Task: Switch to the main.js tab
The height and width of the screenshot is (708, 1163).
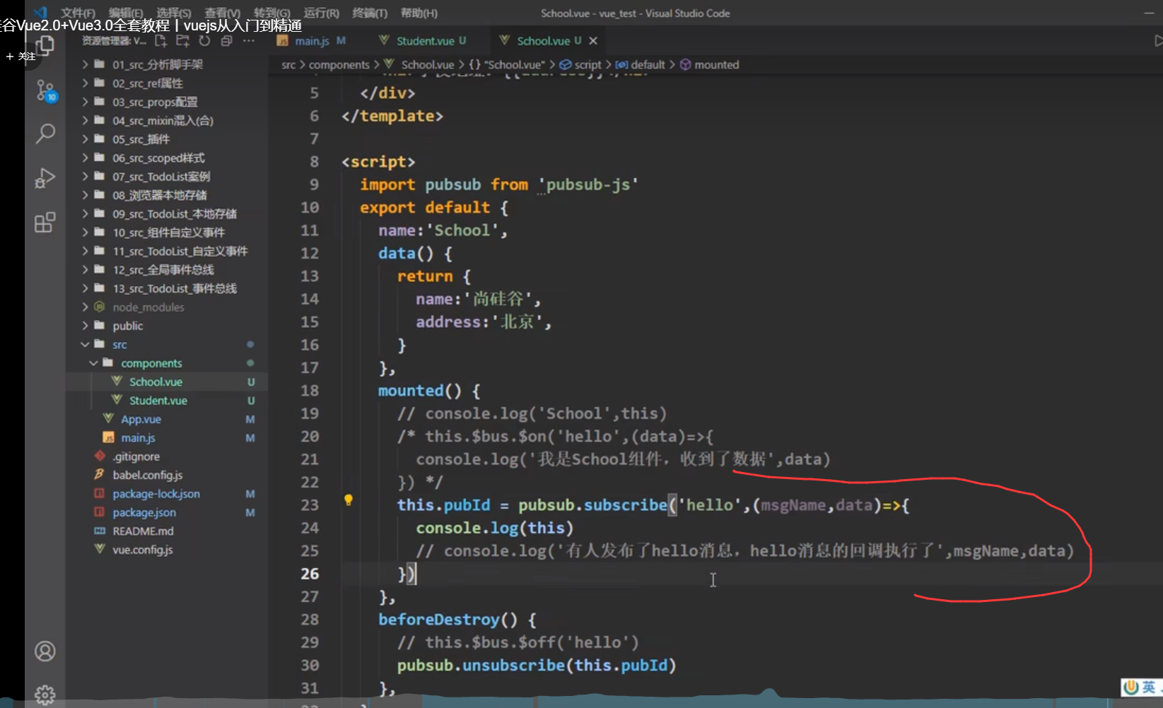Action: click(312, 41)
